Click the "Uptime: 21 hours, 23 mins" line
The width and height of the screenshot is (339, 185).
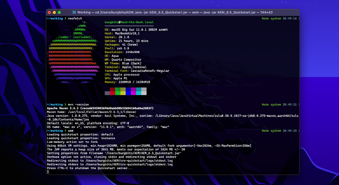point(126,41)
